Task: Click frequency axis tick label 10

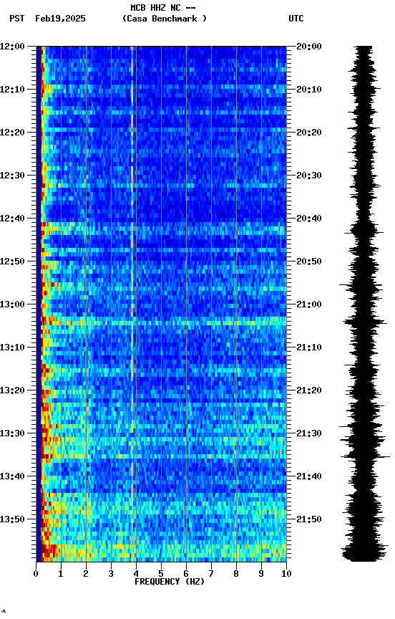Action: tap(286, 574)
